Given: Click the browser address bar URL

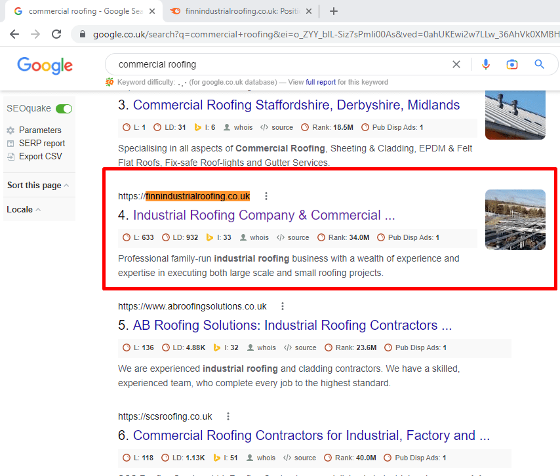Looking at the screenshot, I should [x=326, y=34].
